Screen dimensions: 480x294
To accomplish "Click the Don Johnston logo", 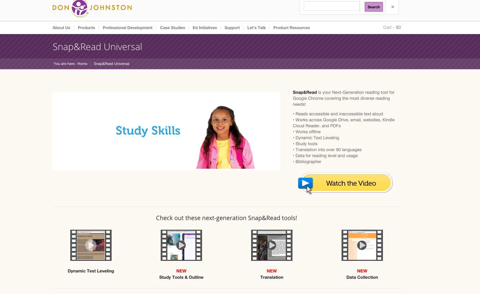I will pos(92,8).
